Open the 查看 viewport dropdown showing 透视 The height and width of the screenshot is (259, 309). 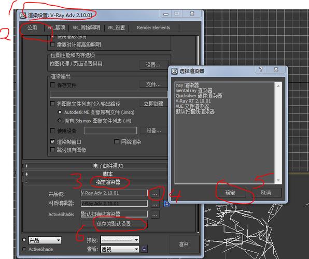pos(120,249)
